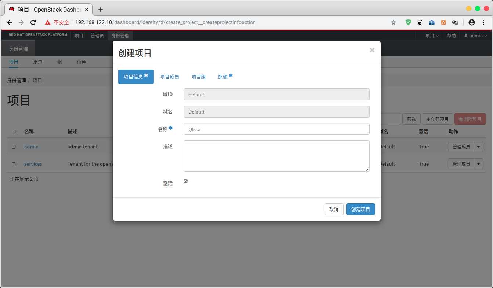Go to the 角色 sub-tab
The height and width of the screenshot is (288, 493).
81,62
